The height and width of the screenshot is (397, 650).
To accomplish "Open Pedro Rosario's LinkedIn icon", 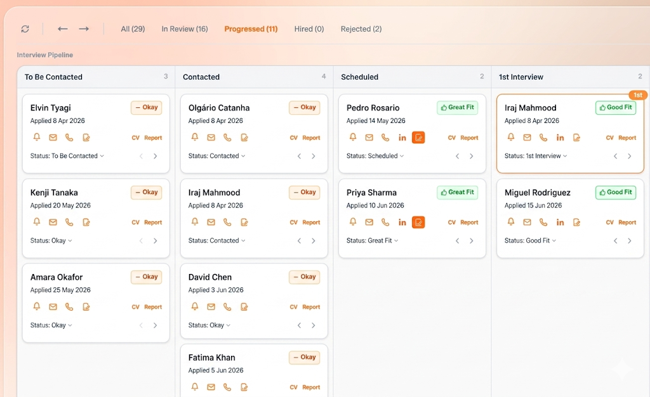I will tap(402, 138).
